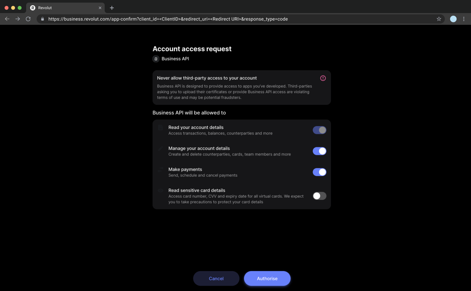Click the pencil icon beside Manage your account details

click(160, 149)
